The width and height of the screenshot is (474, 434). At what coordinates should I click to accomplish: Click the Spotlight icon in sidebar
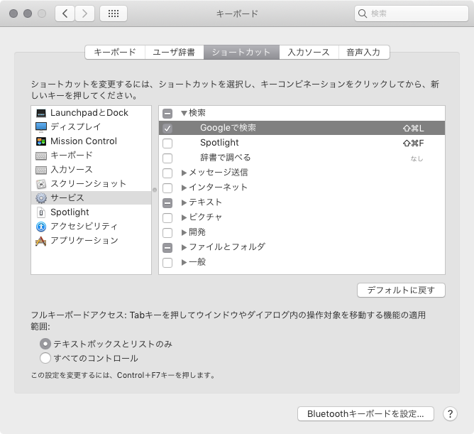(41, 212)
